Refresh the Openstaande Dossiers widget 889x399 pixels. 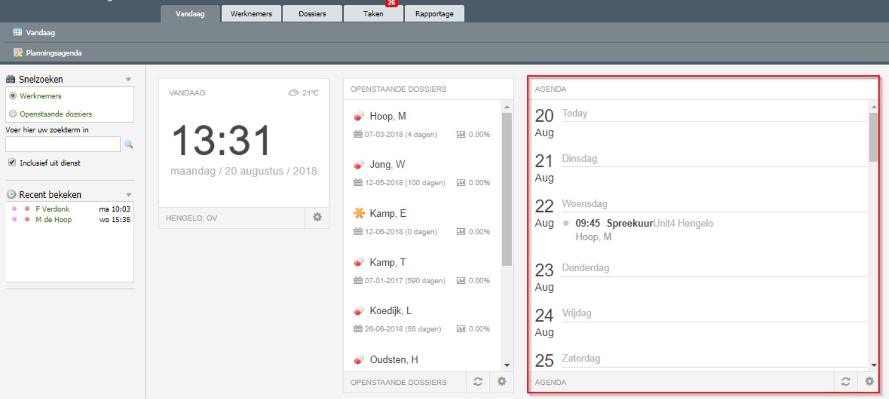tap(478, 382)
